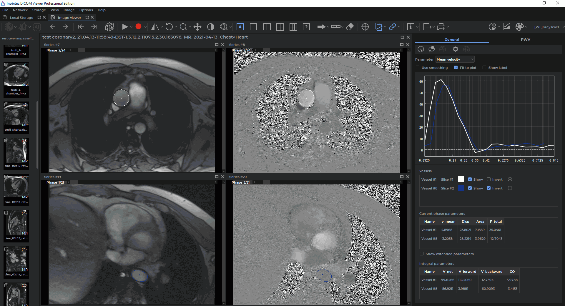Select the eraser tool
The image size is (565, 306).
pos(350,27)
